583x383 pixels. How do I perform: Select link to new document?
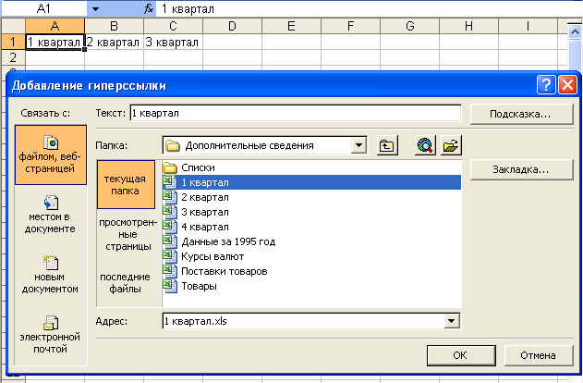coord(51,275)
